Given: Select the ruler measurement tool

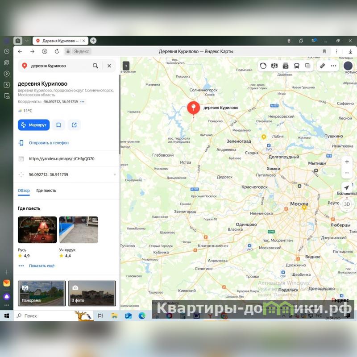Looking at the screenshot, I should tap(323, 66).
